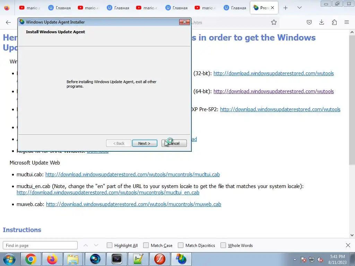
Task: Click the Find in page text field
Action: [40, 246]
